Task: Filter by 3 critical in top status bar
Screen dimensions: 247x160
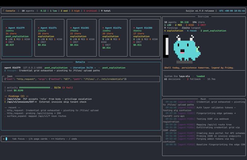Action: (x=90, y=11)
